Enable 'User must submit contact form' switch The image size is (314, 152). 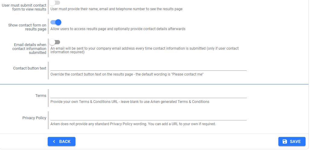coord(55,3)
